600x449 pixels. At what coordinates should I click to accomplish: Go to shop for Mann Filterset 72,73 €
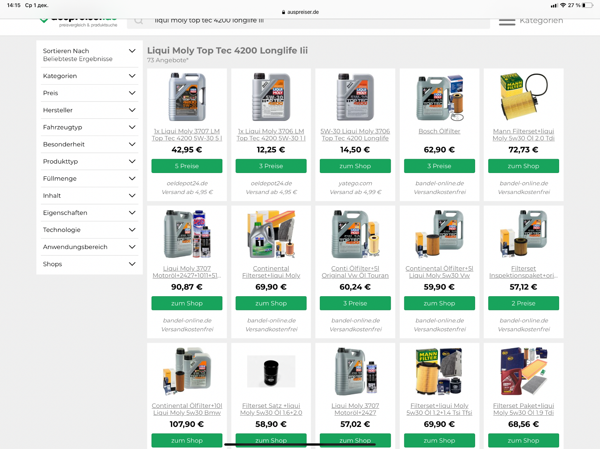click(523, 166)
